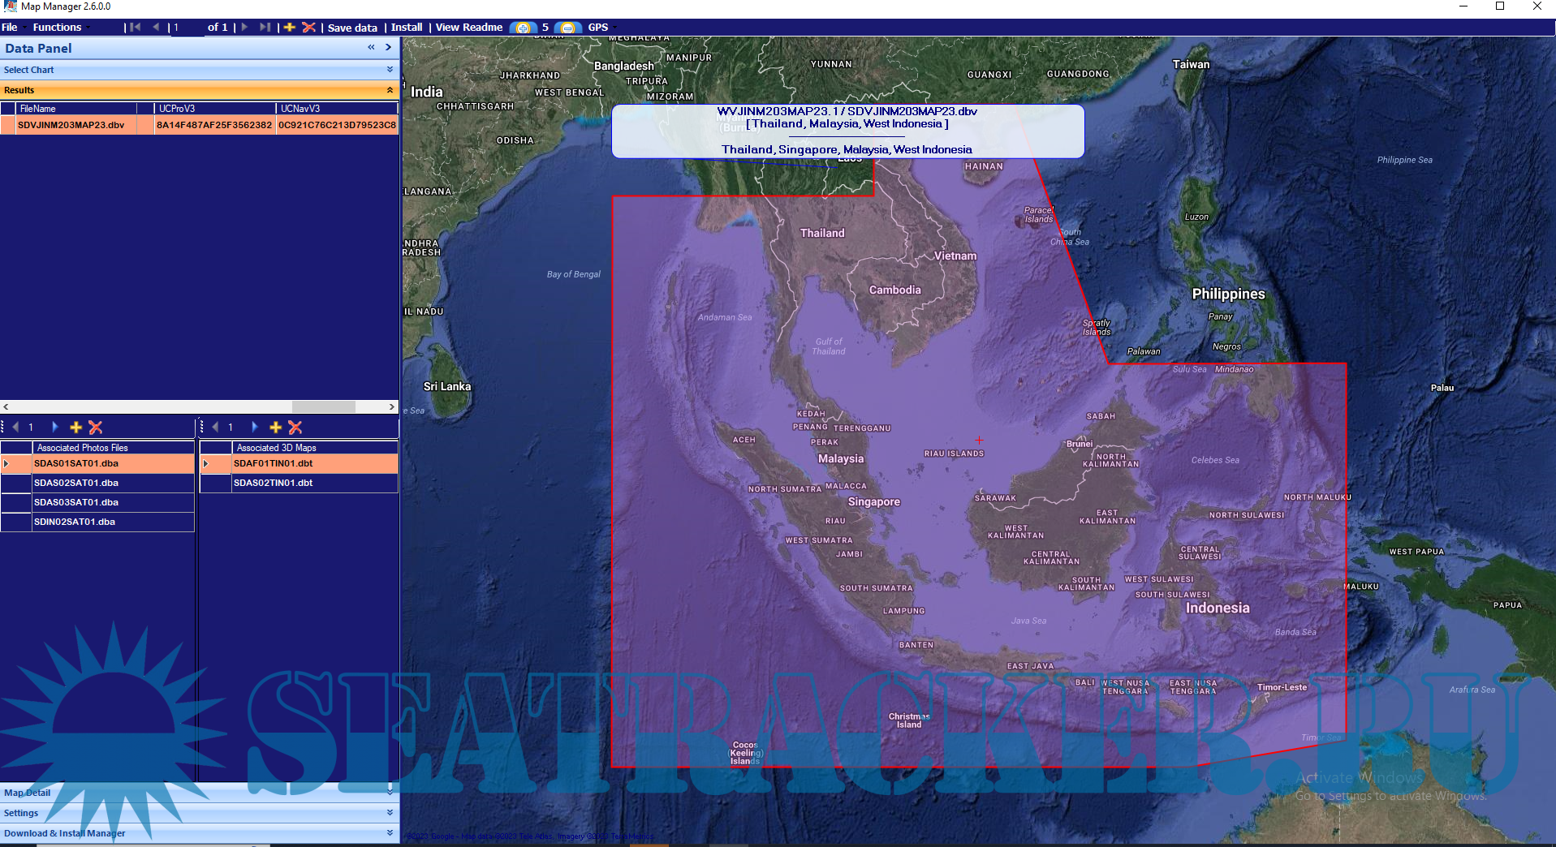The height and width of the screenshot is (847, 1556).
Task: Select the SDAS02TIN01.dbt 3D map row
Action: 274,483
